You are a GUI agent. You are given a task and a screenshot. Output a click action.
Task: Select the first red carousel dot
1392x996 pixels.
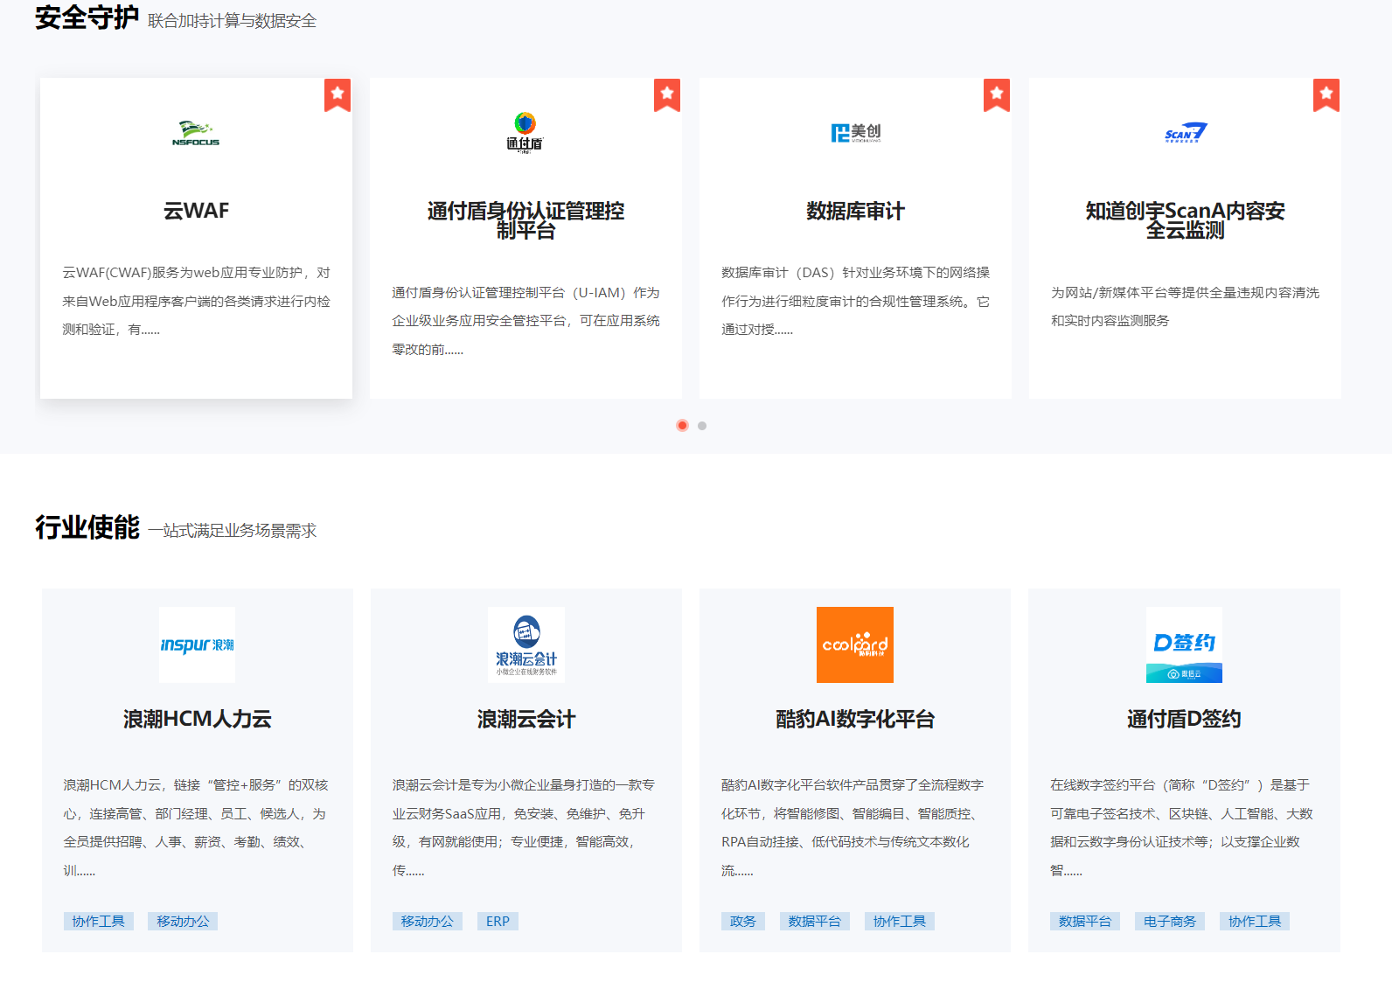pyautogui.click(x=682, y=426)
